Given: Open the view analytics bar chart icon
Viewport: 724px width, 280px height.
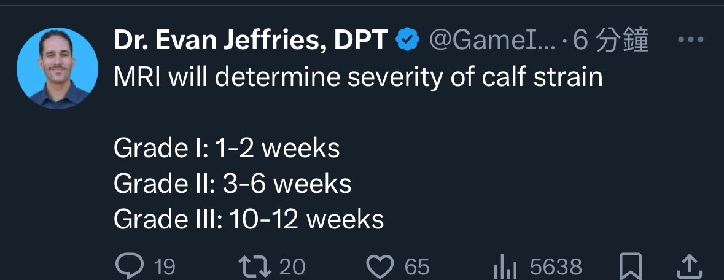Looking at the screenshot, I should pos(505,266).
